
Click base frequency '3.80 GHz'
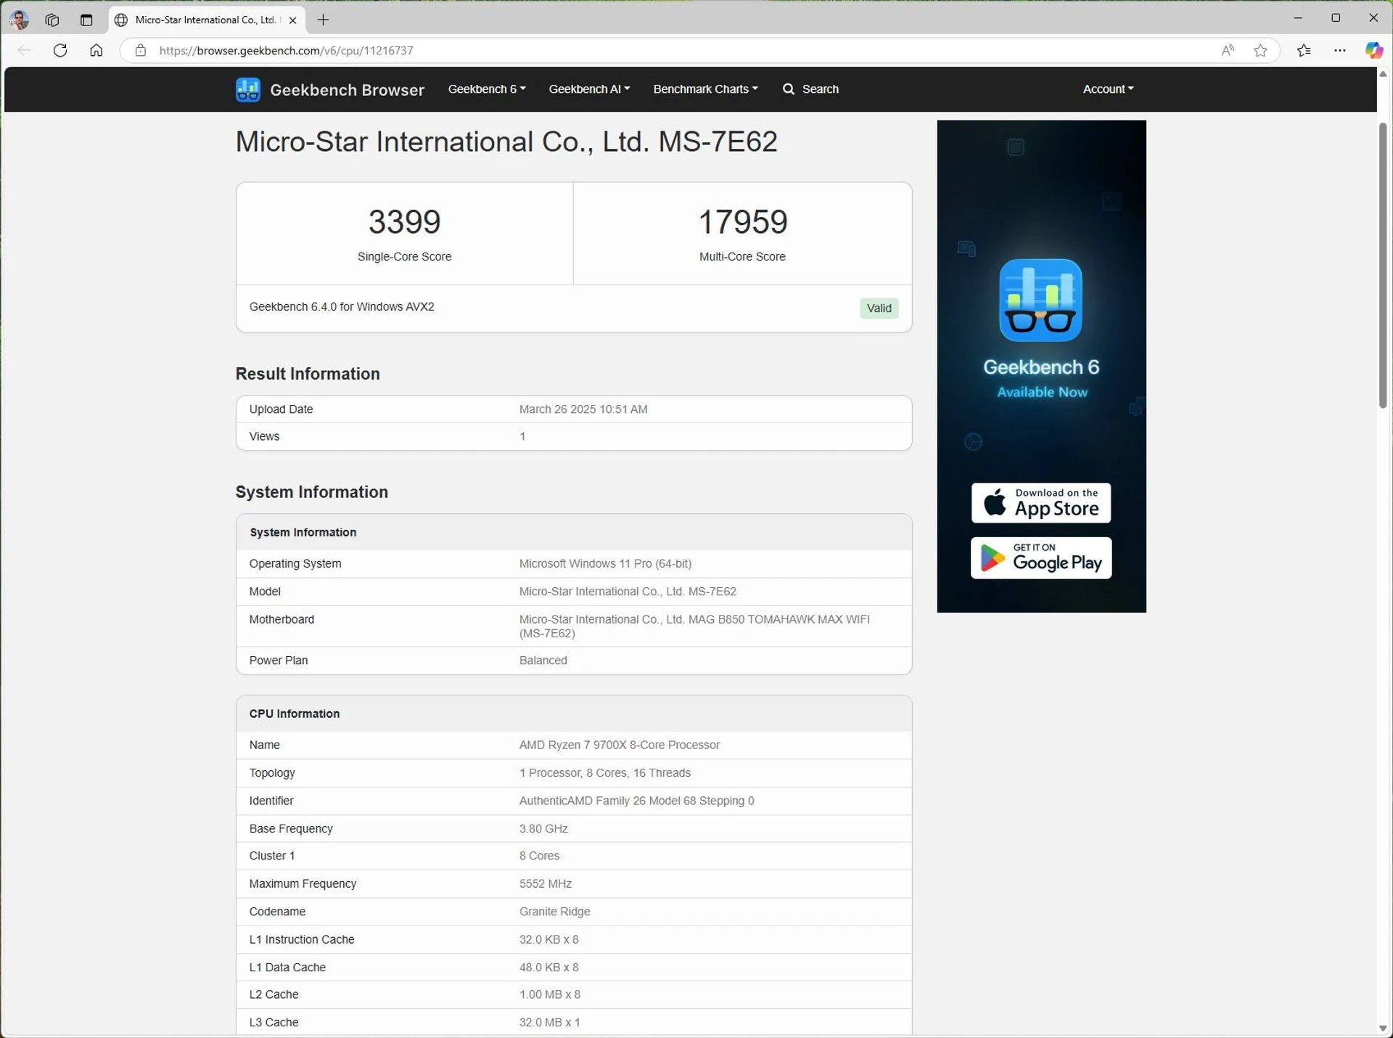point(543,829)
